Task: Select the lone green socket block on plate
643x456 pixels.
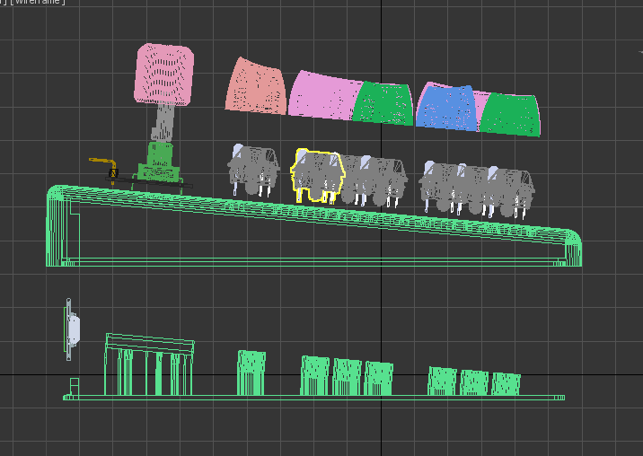Action: [x=251, y=373]
